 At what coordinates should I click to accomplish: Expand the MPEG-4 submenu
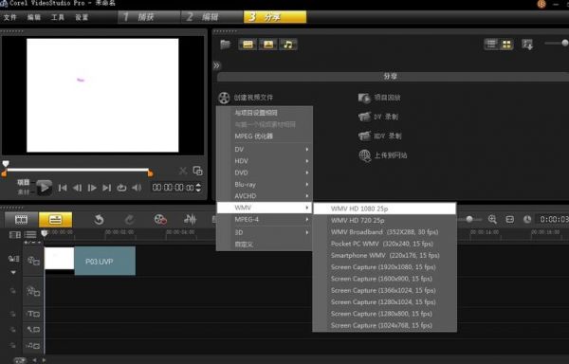tap(265, 219)
